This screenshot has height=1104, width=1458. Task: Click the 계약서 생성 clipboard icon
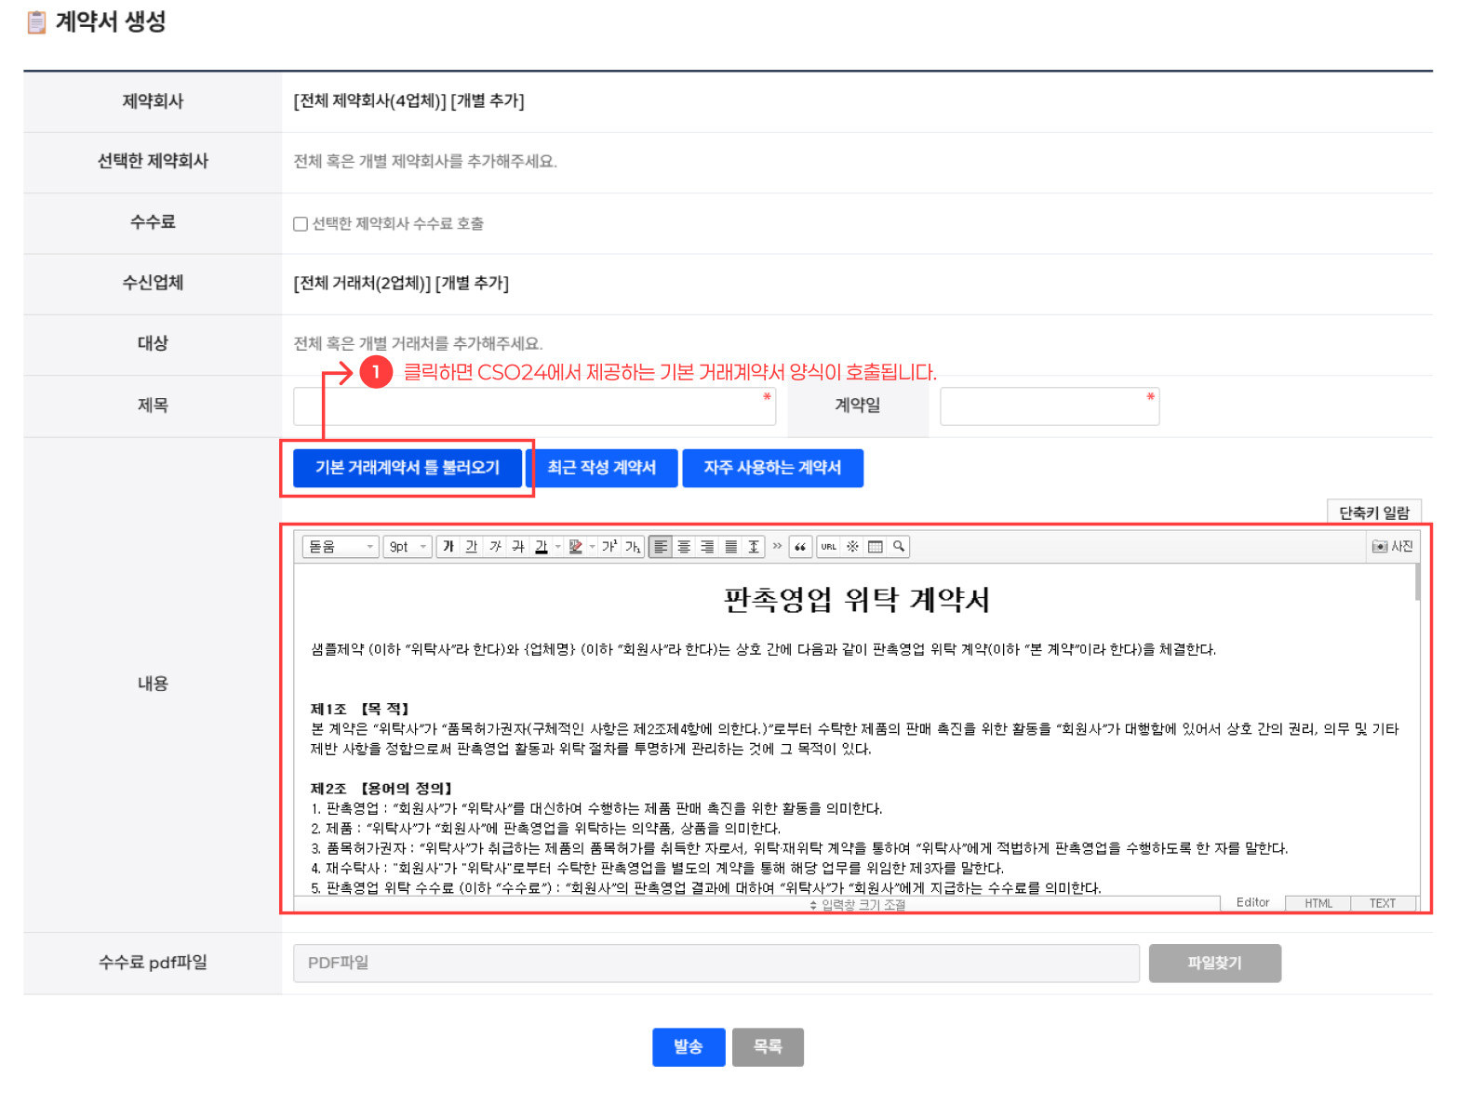(x=36, y=22)
